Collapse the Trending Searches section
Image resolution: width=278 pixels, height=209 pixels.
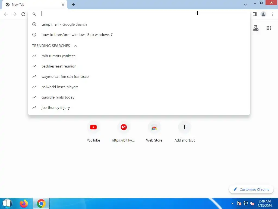point(75,46)
